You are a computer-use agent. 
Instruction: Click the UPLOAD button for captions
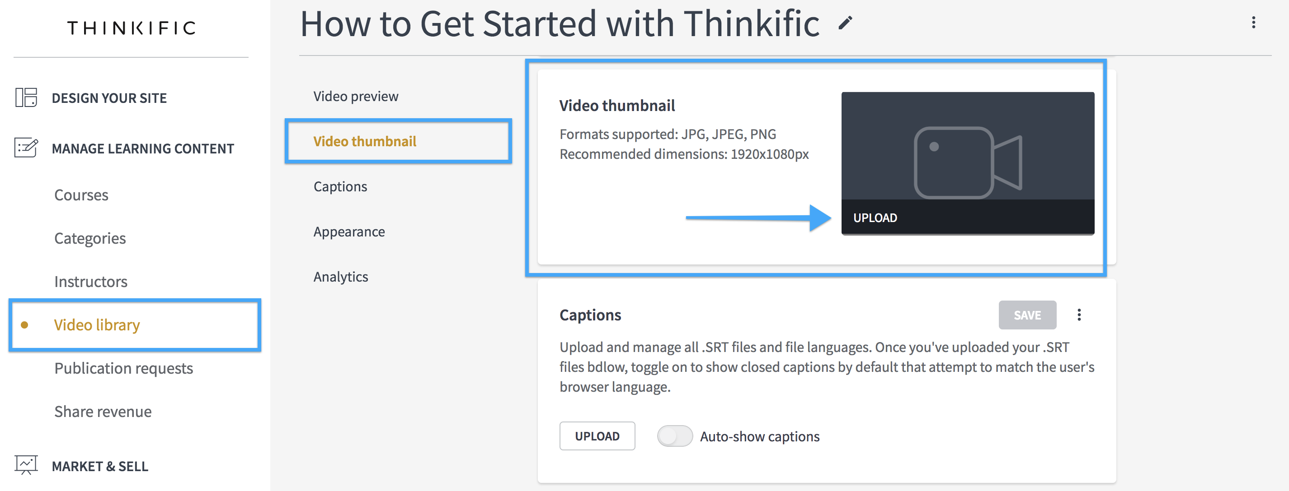[x=597, y=436]
